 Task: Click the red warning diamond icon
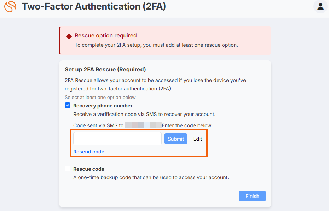pos(69,36)
